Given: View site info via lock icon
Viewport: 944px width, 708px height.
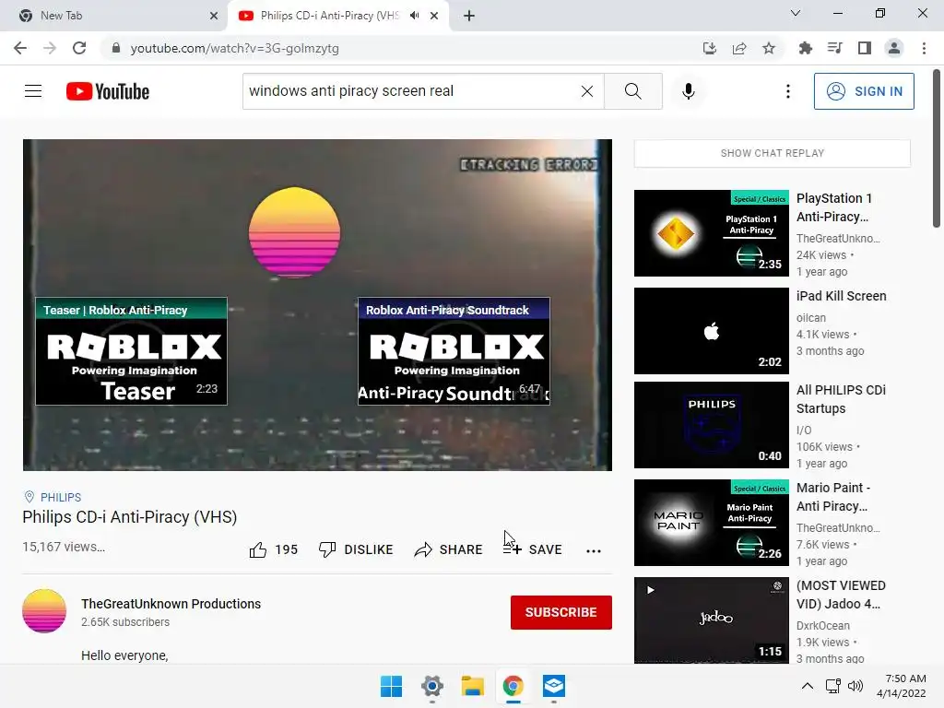Looking at the screenshot, I should pyautogui.click(x=116, y=48).
